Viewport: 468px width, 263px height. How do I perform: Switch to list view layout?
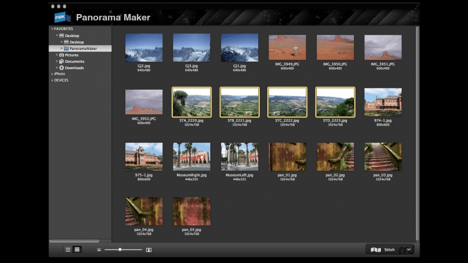pos(68,250)
